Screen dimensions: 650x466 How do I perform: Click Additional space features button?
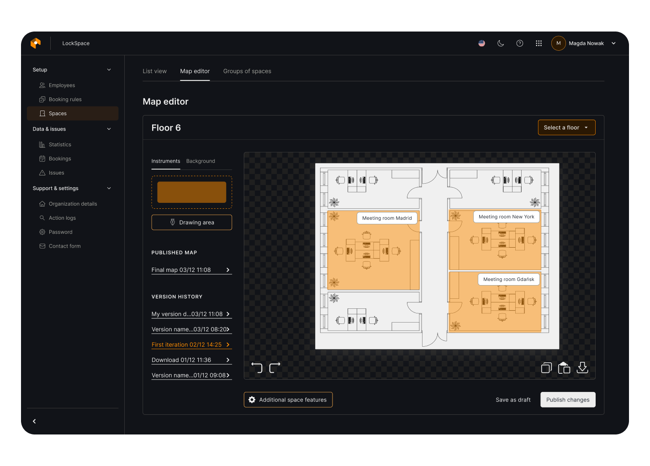tap(288, 400)
